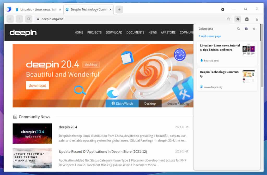Click the www.deepin.org source text
The height and width of the screenshot is (175, 267).
(213, 87)
